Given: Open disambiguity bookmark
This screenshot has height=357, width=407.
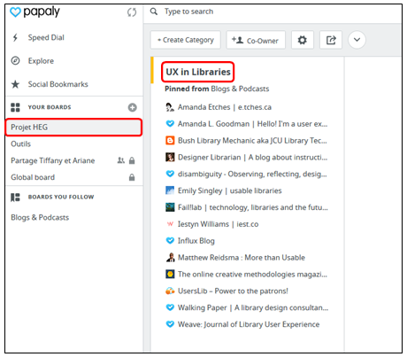Looking at the screenshot, I should coord(252,174).
